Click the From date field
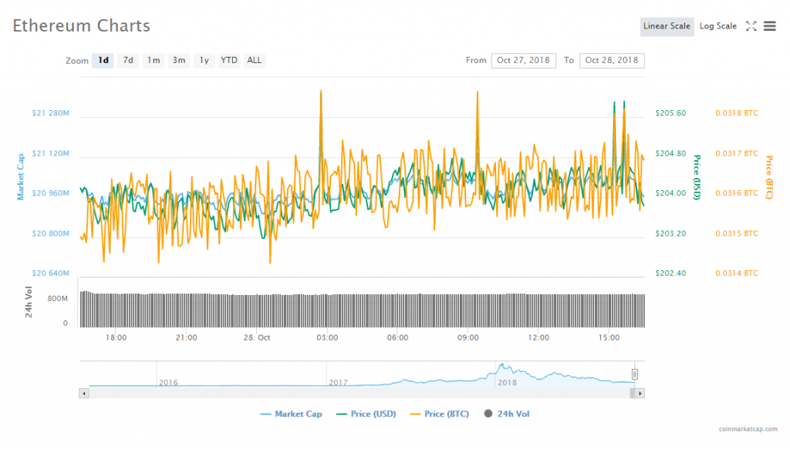Image resolution: width=790 pixels, height=449 pixels. [x=523, y=60]
